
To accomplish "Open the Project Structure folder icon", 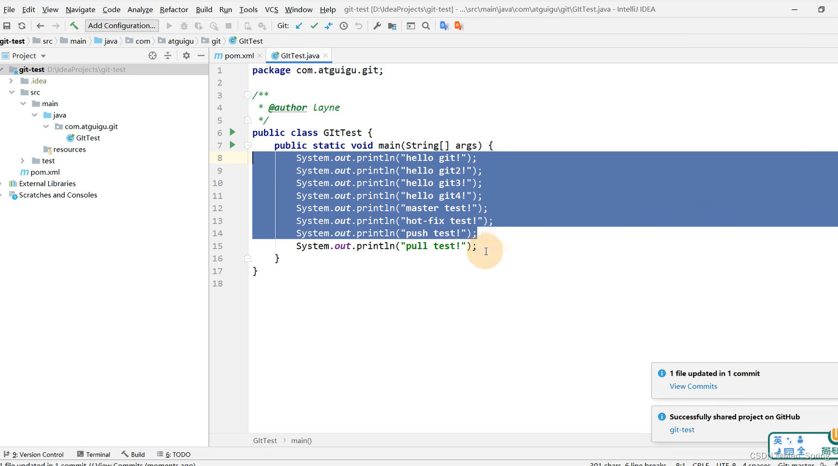I will [x=392, y=26].
